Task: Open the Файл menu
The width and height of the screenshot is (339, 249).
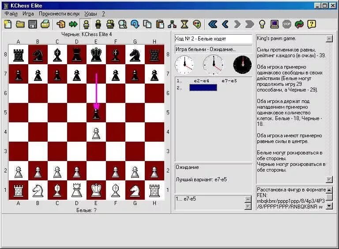Action: pyautogui.click(x=11, y=14)
